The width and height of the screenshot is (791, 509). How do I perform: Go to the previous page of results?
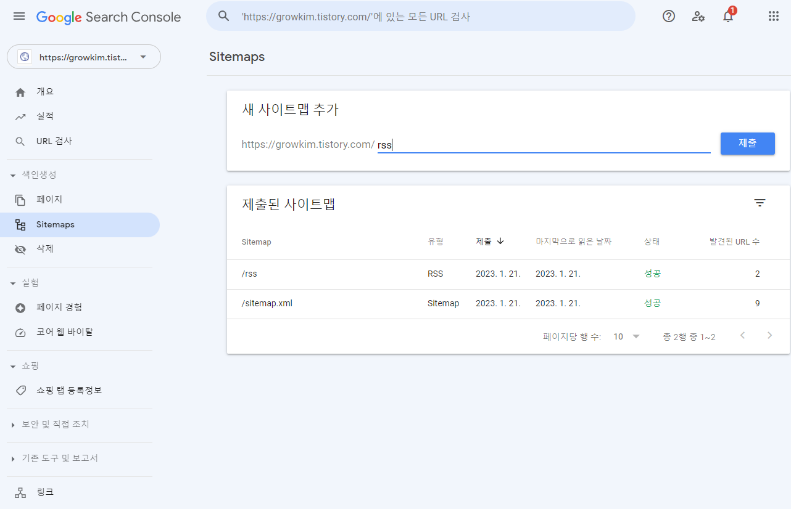[x=743, y=336]
